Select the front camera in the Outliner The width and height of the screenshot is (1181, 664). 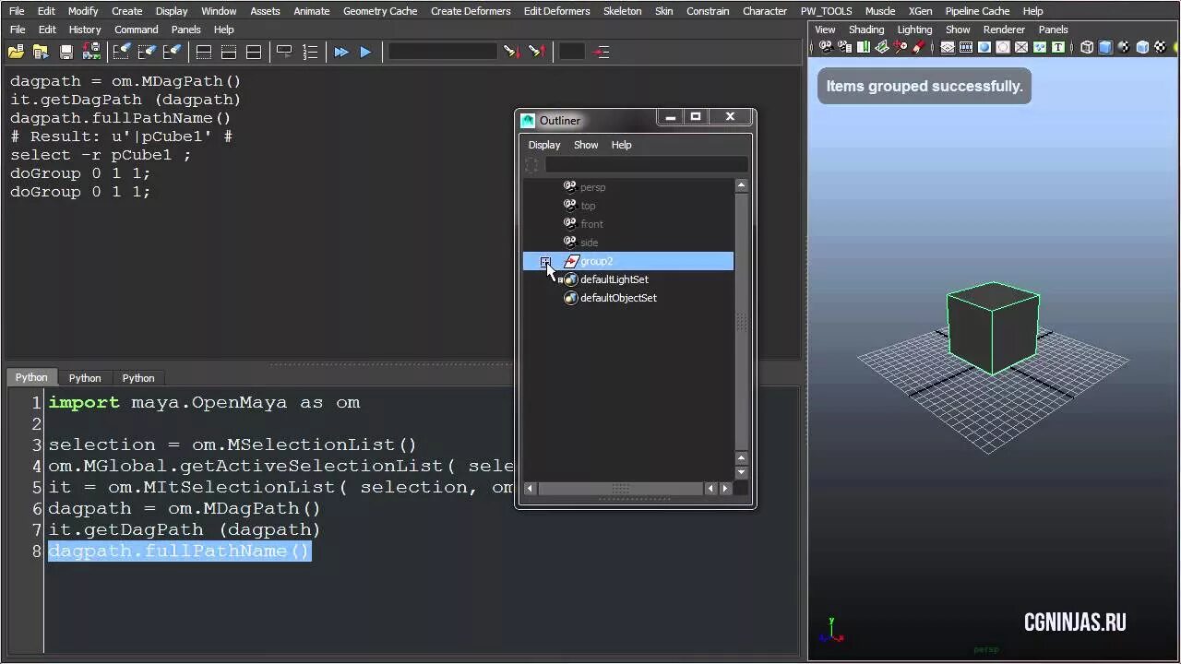(591, 224)
